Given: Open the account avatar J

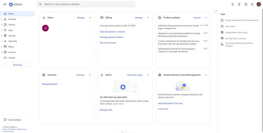Looking at the screenshot, I should [259, 4].
